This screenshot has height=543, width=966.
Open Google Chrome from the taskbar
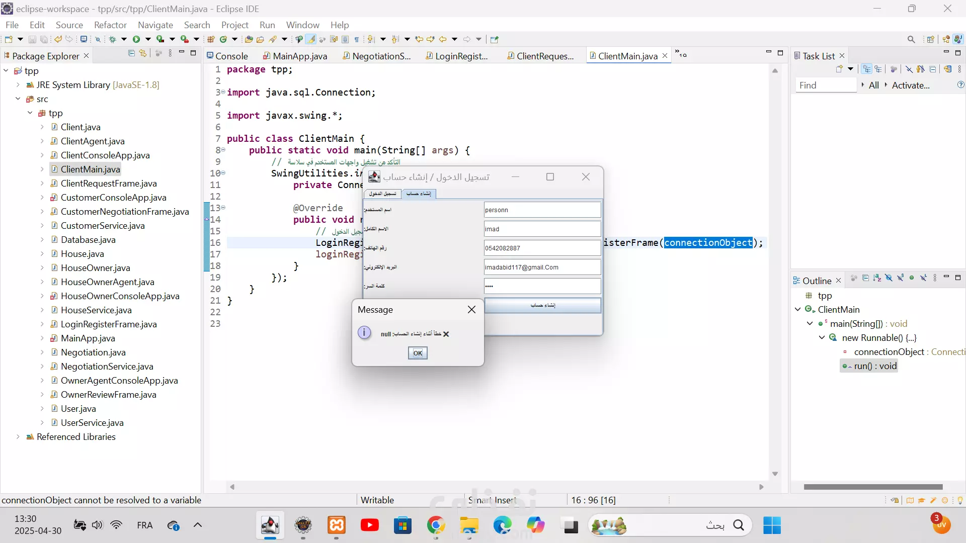coord(436,525)
